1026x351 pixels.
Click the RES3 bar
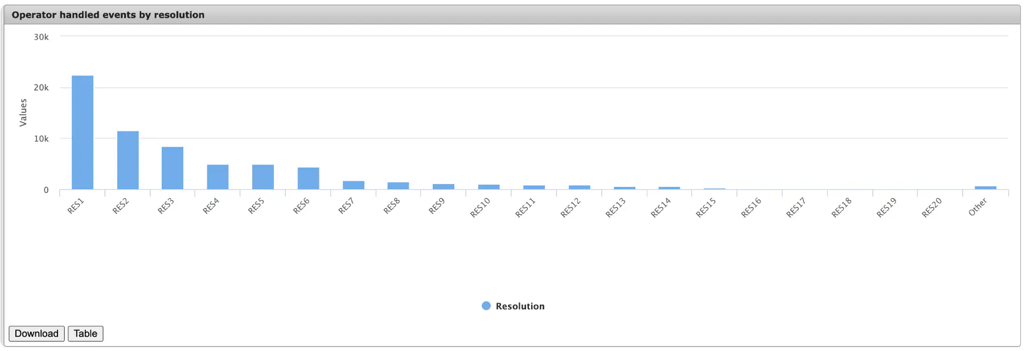pos(173,168)
